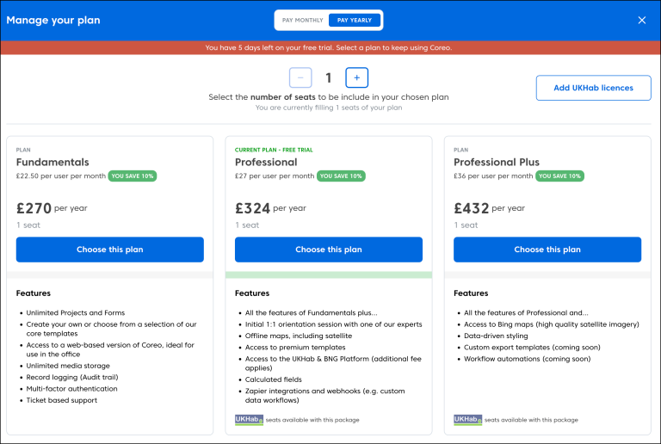Click 'Unlimited media storage' feature
661x444 pixels.
tap(68, 366)
